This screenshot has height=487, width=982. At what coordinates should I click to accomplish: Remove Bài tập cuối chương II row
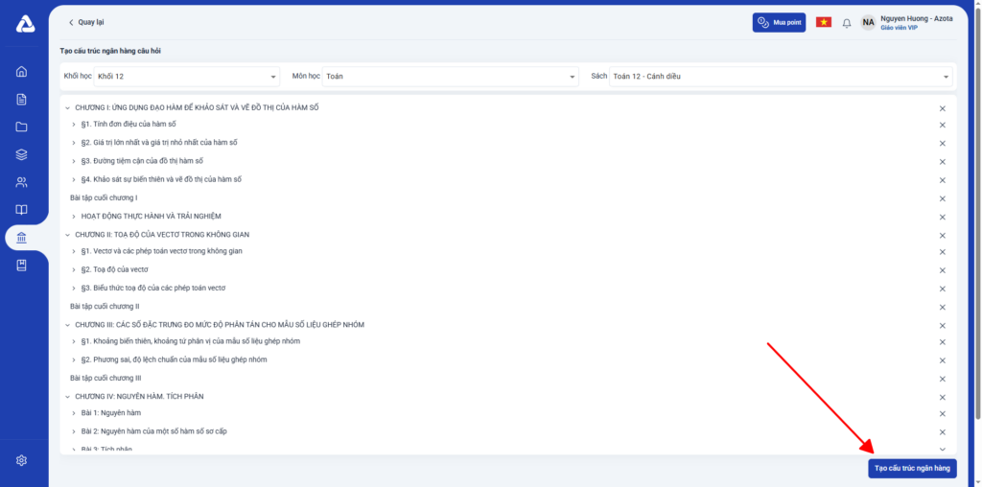pos(942,307)
